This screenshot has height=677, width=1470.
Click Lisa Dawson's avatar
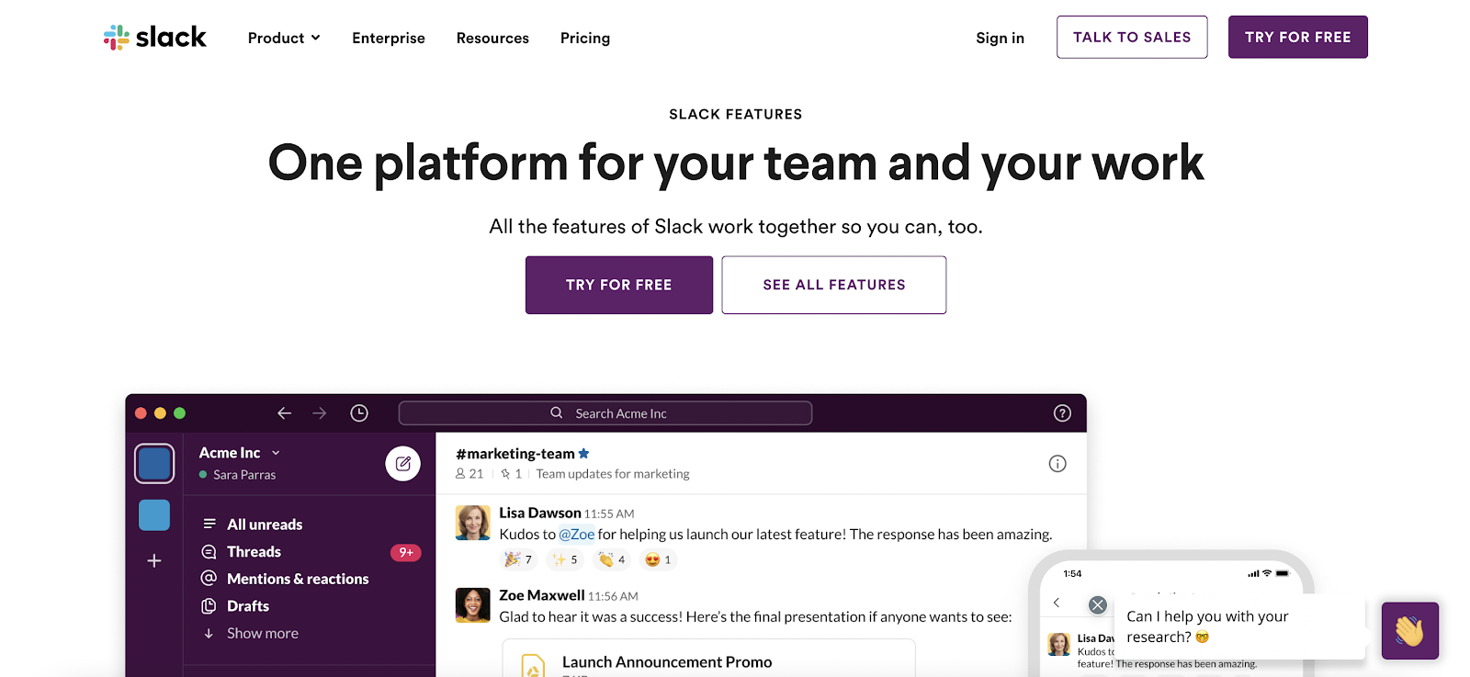473,523
